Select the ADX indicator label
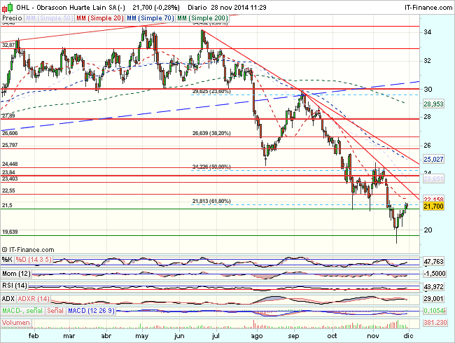 click(x=8, y=299)
